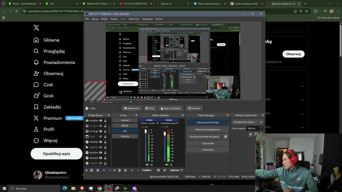Open the Zbiór scen menu
Image resolution: width=342 pixels, height=192 pixels.
(134, 19)
